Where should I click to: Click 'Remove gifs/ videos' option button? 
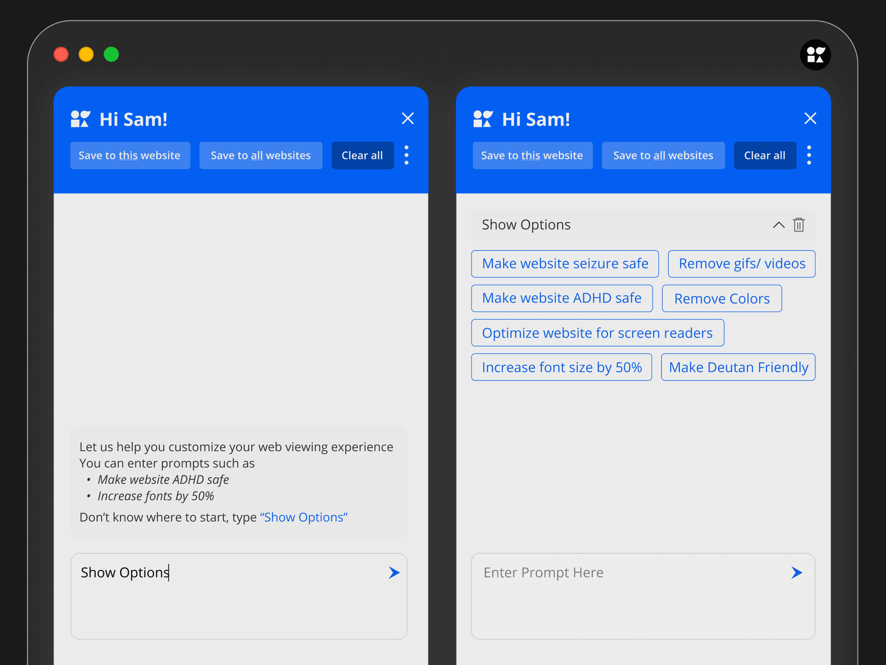[x=741, y=263]
